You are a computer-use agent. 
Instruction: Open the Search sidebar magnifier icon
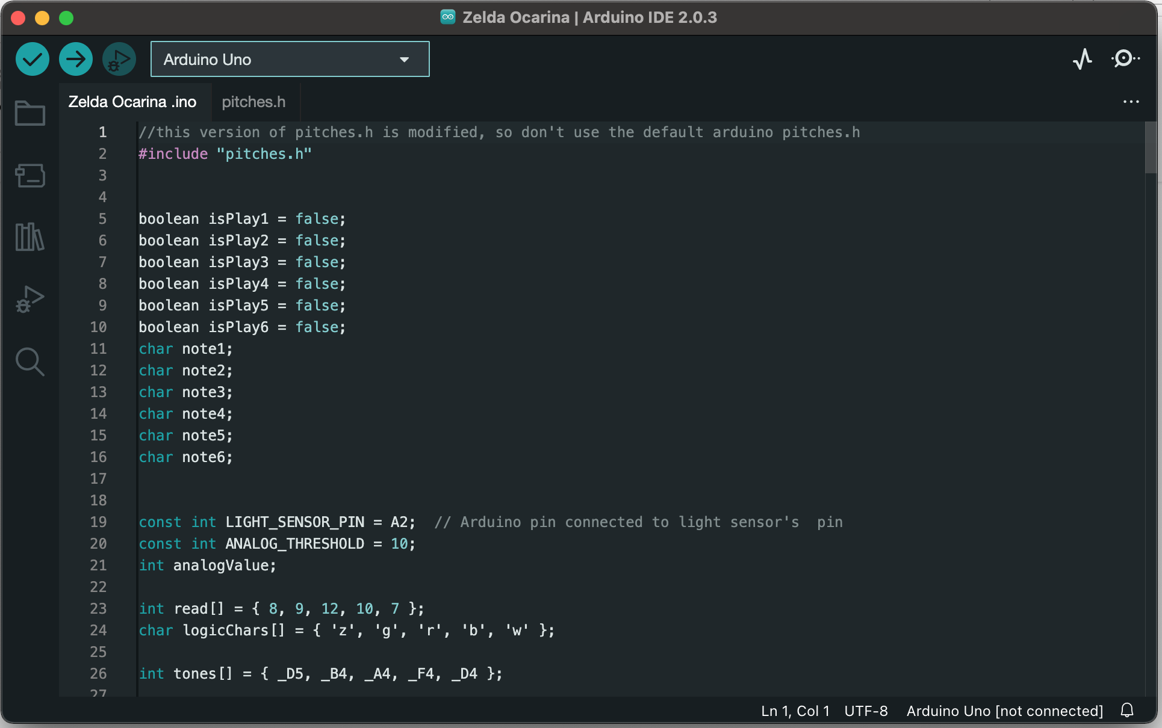pyautogui.click(x=30, y=362)
